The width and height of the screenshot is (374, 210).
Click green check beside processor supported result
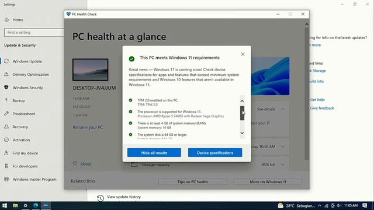[130, 111]
